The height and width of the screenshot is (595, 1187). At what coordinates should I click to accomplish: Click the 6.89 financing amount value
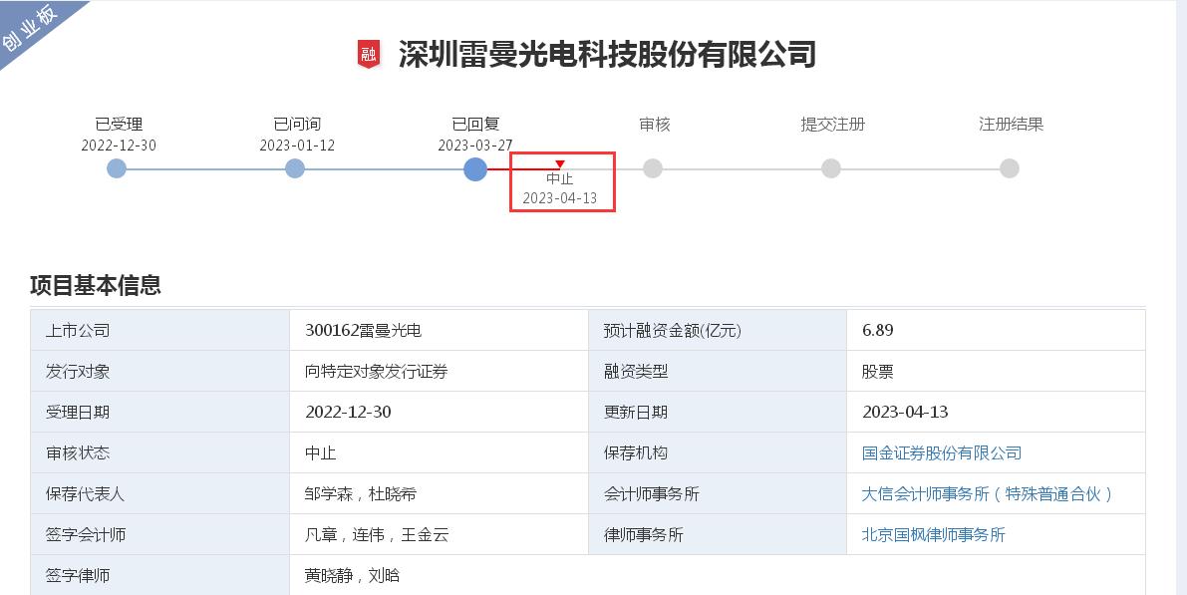[x=877, y=330]
